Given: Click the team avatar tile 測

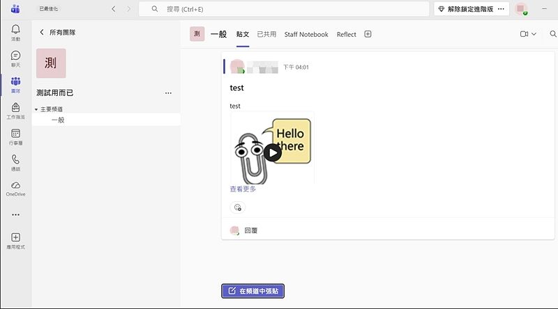Looking at the screenshot, I should coord(51,63).
